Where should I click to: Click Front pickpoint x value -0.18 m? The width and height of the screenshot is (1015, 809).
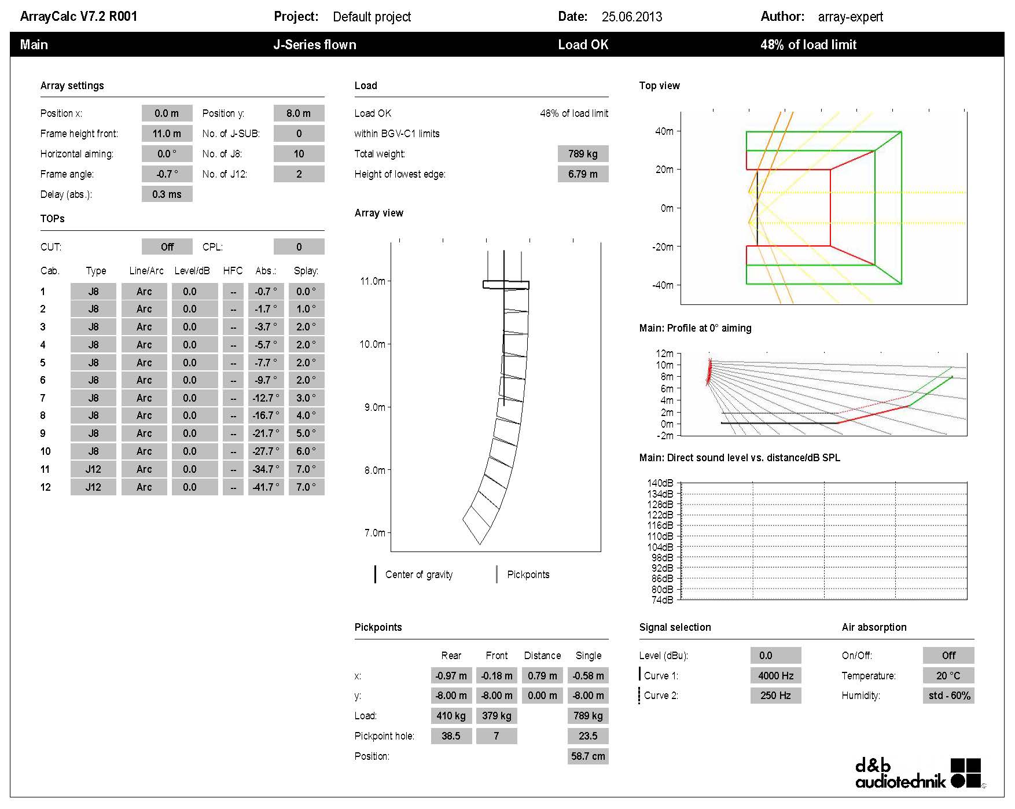point(497,676)
